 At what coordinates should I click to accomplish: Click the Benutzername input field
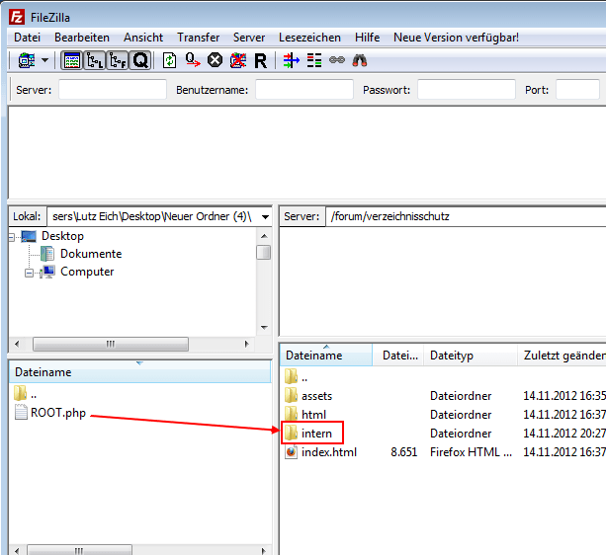(x=303, y=90)
